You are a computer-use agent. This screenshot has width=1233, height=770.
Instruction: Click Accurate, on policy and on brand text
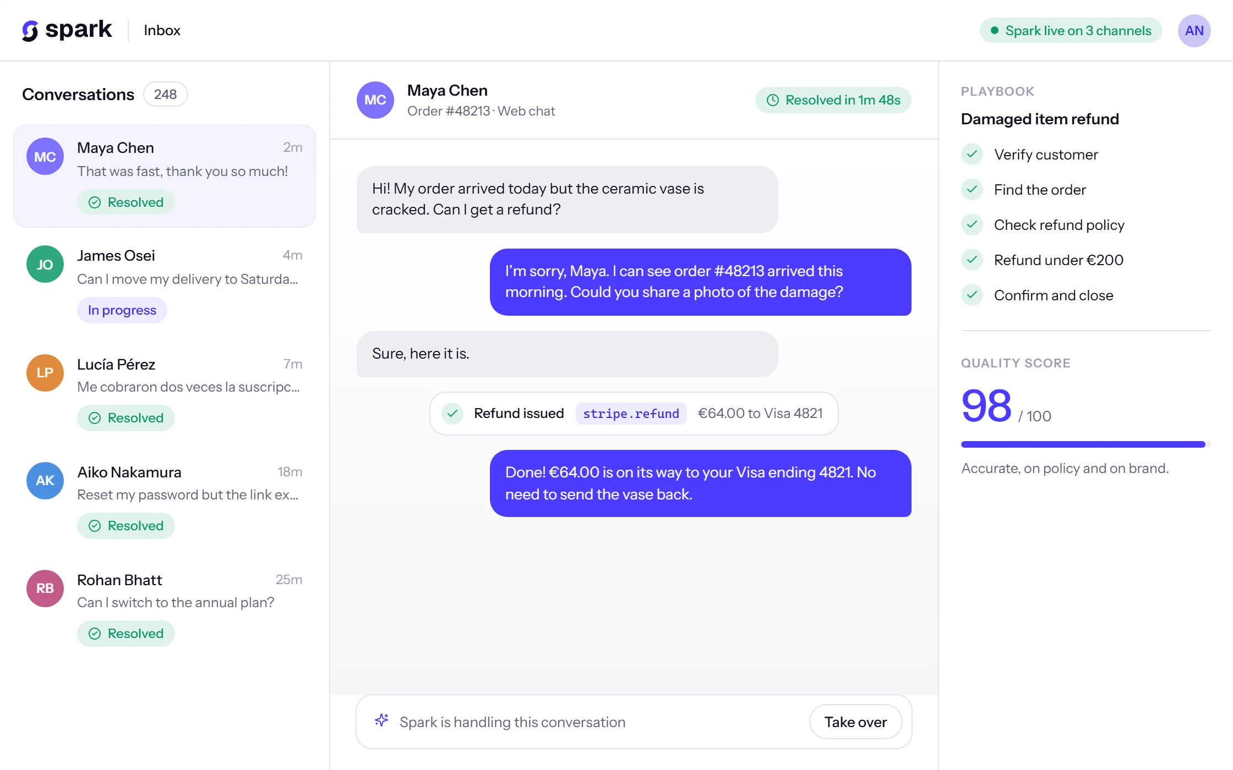tap(1065, 469)
